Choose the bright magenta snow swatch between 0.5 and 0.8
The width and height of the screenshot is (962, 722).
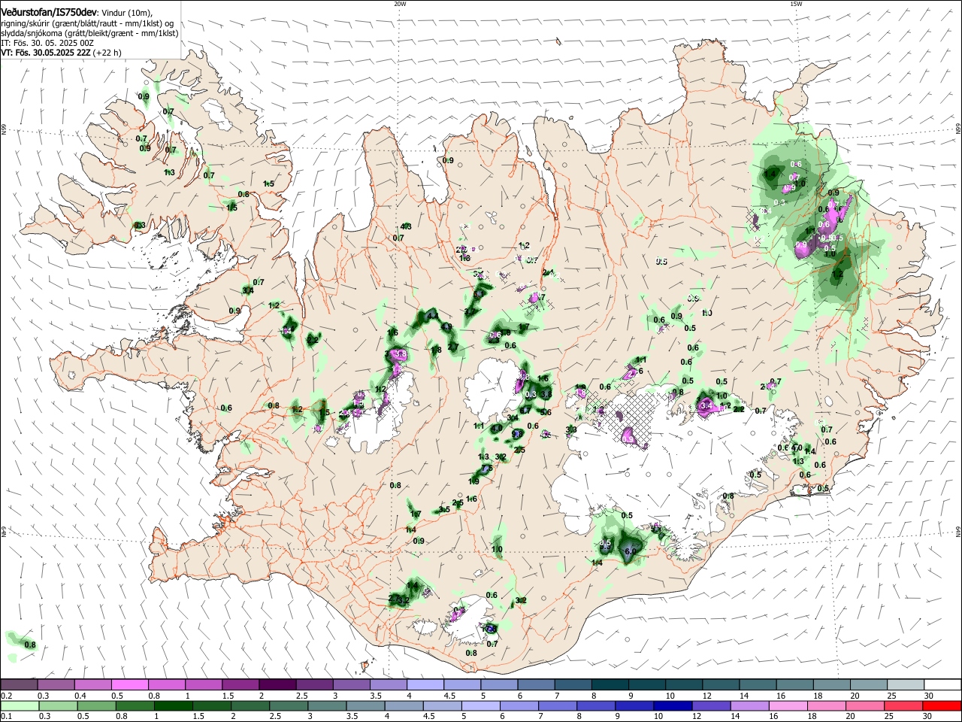pos(129,684)
